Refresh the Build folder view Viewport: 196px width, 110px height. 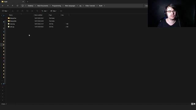(x=17, y=6)
